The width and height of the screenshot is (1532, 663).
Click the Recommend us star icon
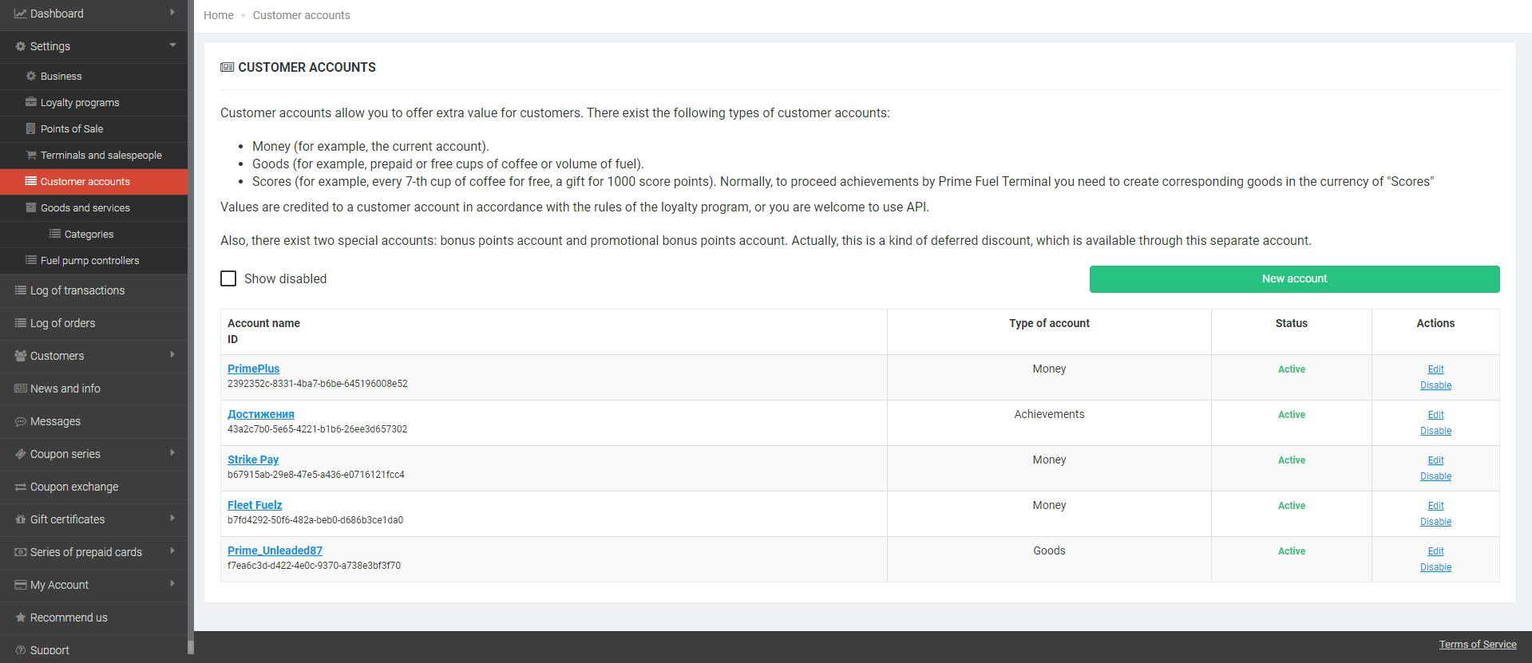(21, 618)
